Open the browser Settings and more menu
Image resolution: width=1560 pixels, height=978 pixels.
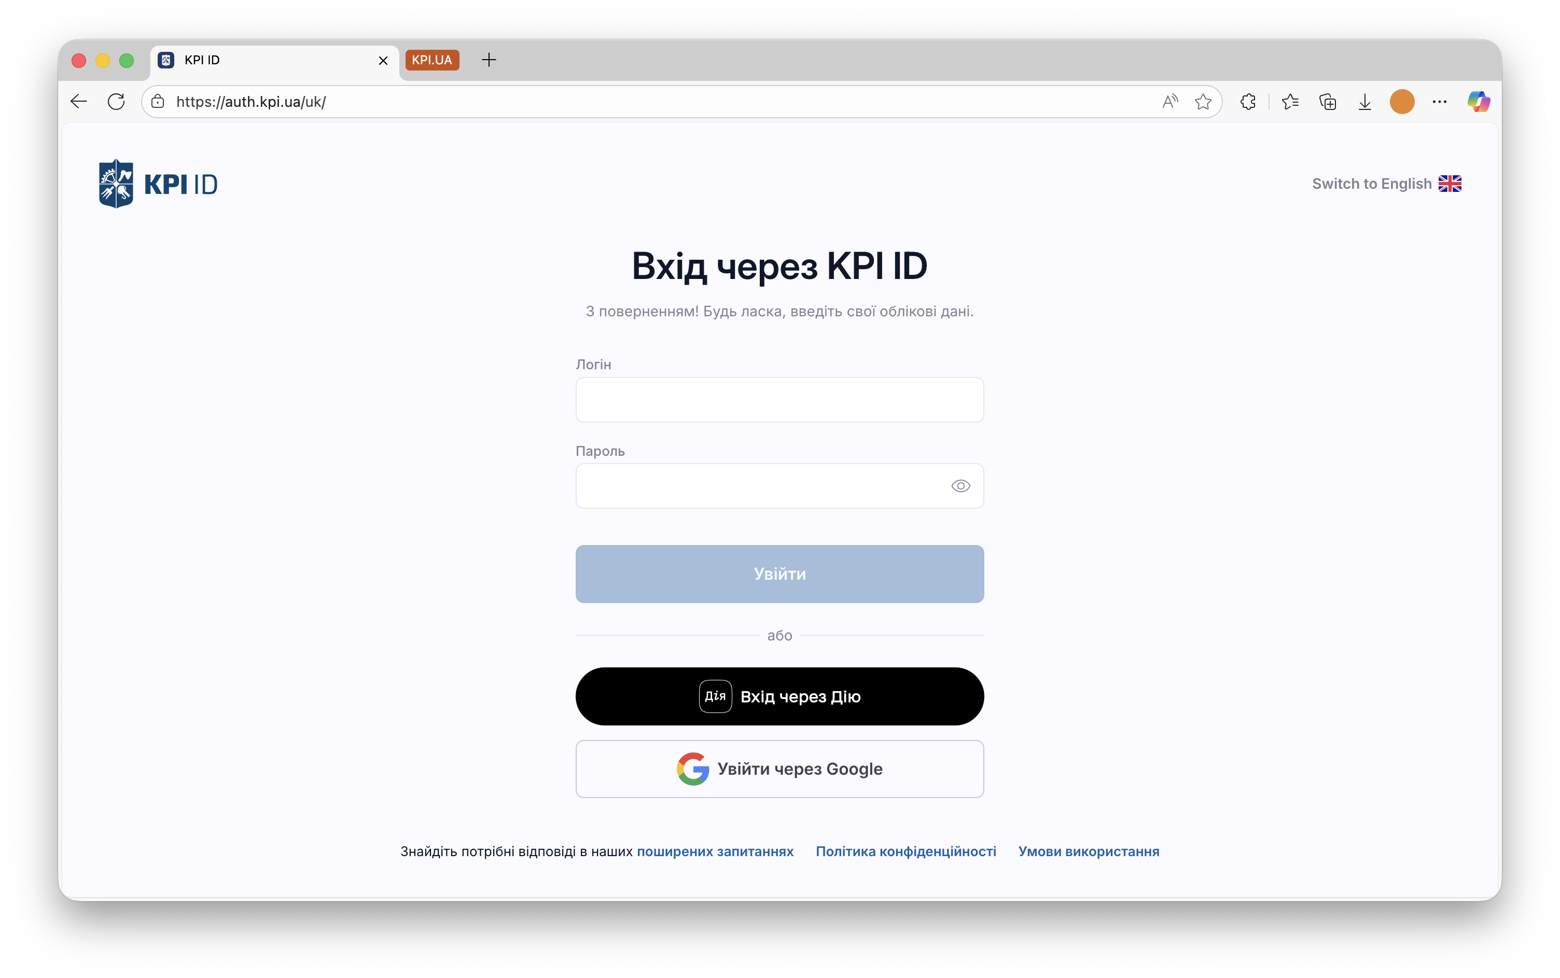1440,101
